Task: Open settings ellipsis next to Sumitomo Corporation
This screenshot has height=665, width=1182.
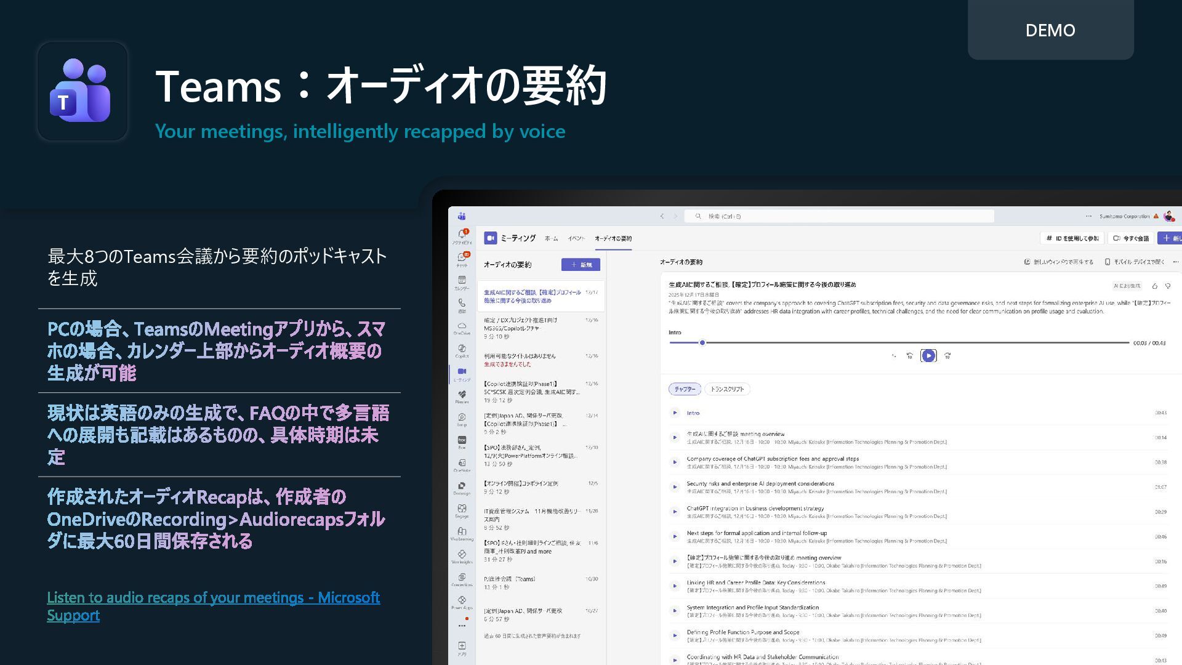Action: [1088, 216]
